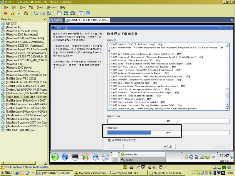Take a snapshot using the Snapshot icon
Screen dimensions: 235x176
[36, 13]
